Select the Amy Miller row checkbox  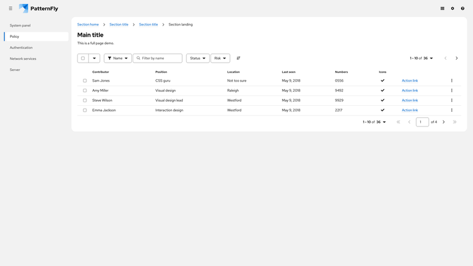coord(85,90)
